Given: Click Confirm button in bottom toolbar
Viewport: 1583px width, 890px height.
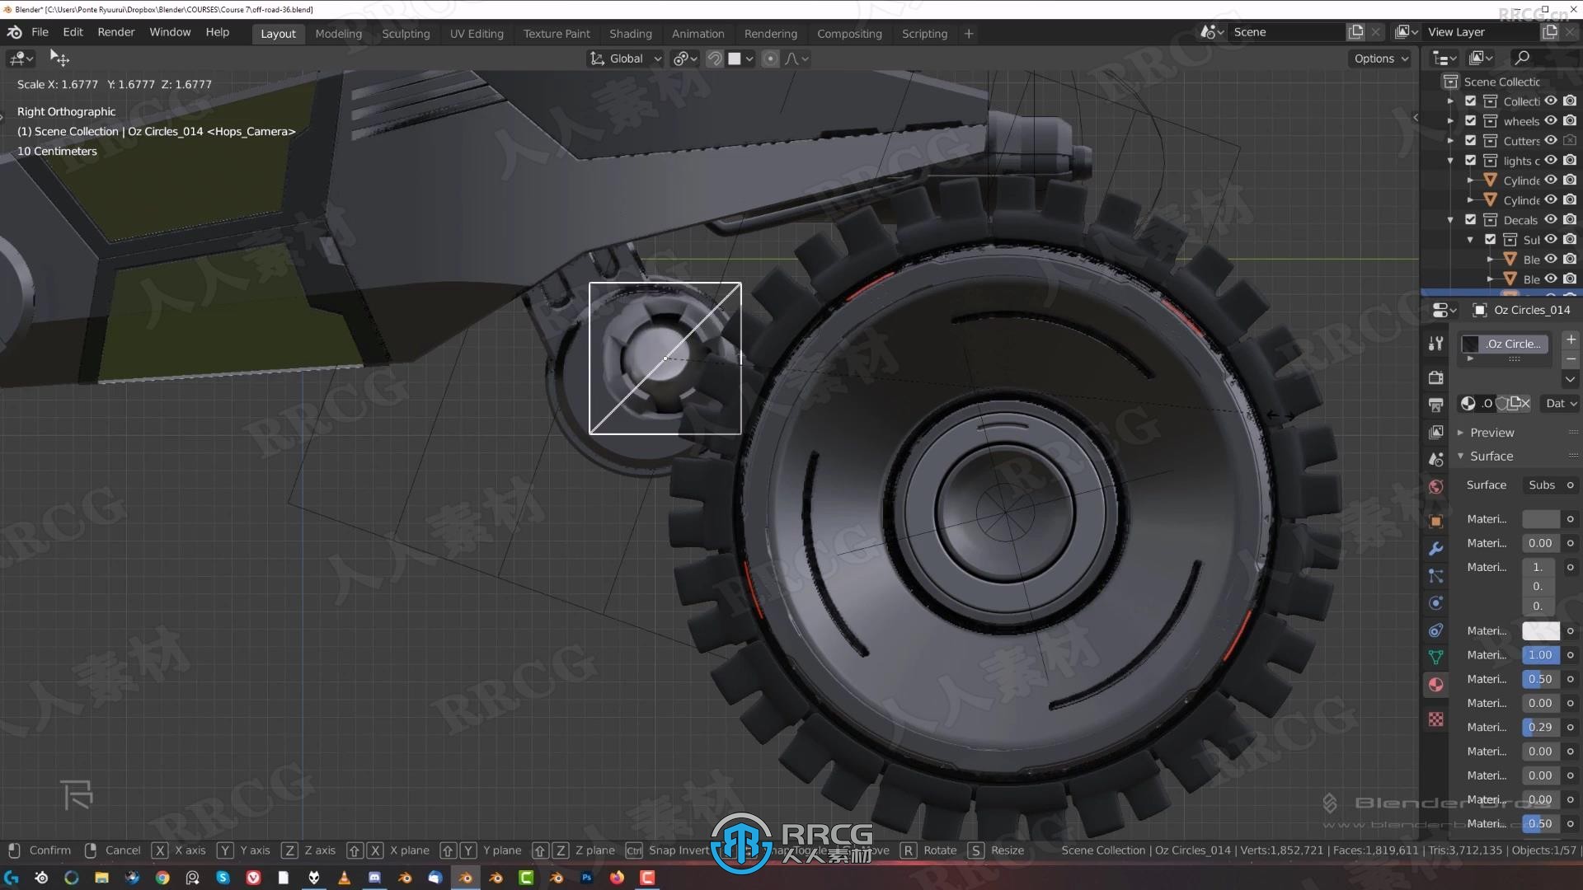Looking at the screenshot, I should [x=51, y=850].
